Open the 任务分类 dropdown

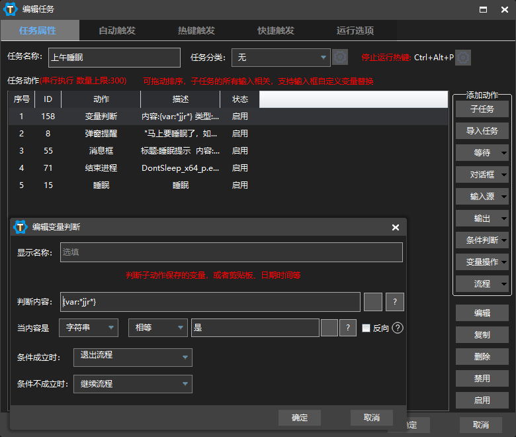280,58
